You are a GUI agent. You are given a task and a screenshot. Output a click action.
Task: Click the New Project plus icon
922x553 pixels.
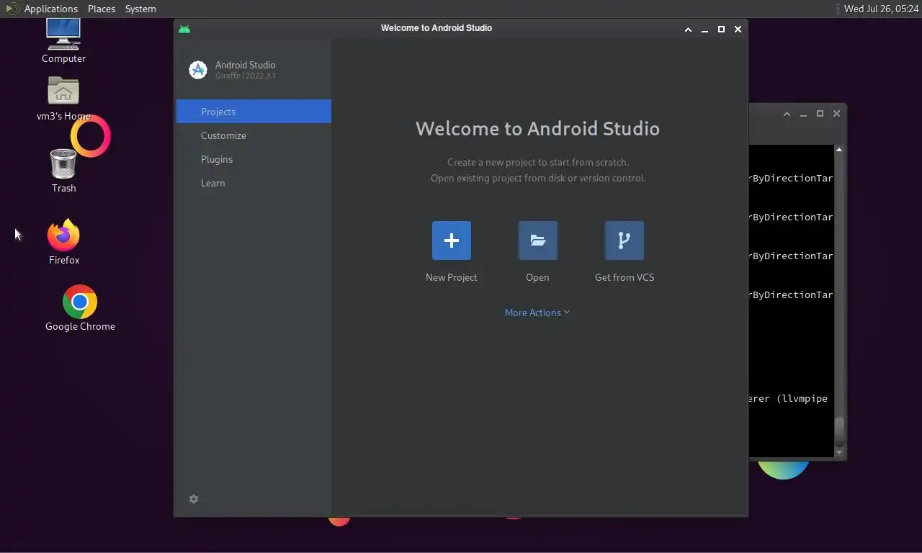452,240
